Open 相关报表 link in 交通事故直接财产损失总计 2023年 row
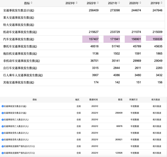This screenshot has height=157, width=167. point(157,146)
